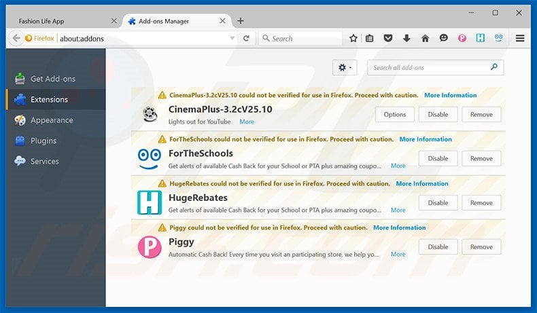Close the Fashion Life App tab

tap(114, 21)
